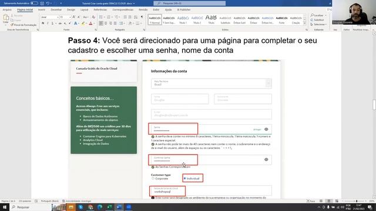The height and width of the screenshot is (211, 376).
Task: Show paragraph marks (¶)
Action: click(142, 17)
